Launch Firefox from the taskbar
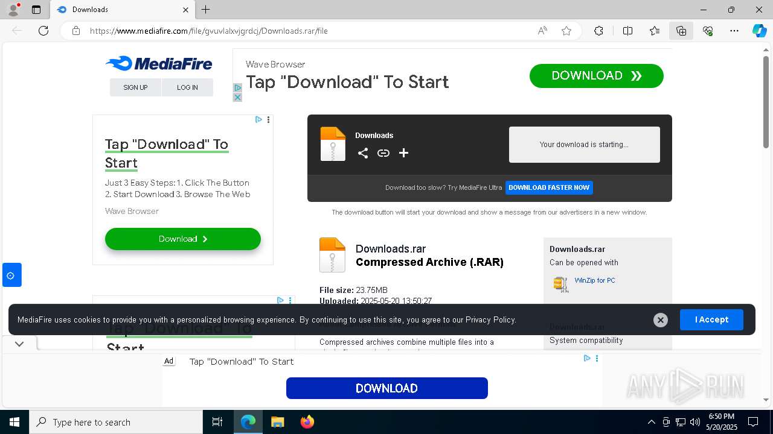The image size is (773, 434). coord(307,422)
